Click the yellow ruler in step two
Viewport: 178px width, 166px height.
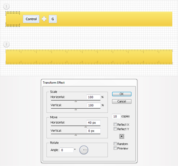tap(89, 57)
